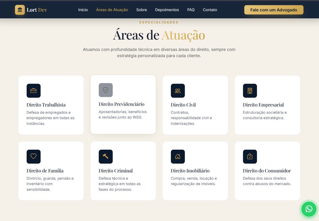Click 'Aposentadorias, benefícios e revisões' description

(x=123, y=115)
